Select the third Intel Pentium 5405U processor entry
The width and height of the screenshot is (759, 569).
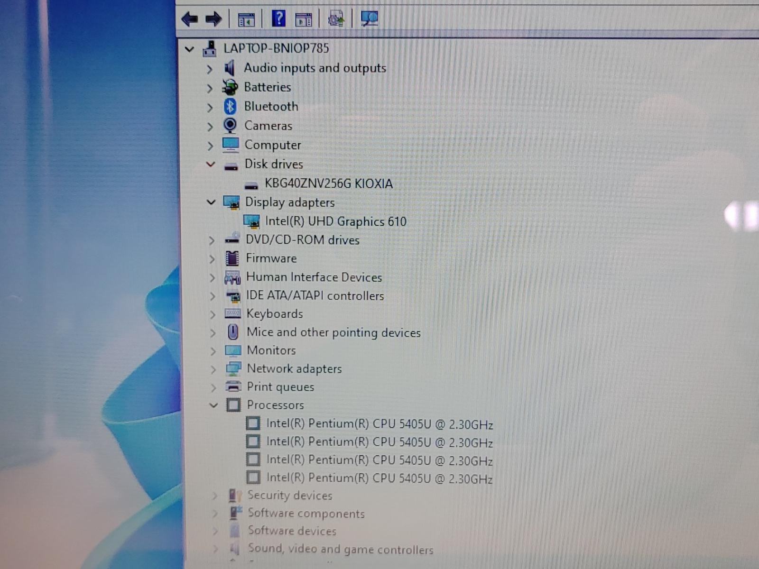(x=379, y=460)
